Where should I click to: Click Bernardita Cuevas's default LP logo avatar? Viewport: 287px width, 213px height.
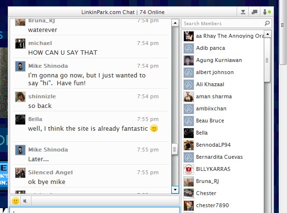point(189,157)
